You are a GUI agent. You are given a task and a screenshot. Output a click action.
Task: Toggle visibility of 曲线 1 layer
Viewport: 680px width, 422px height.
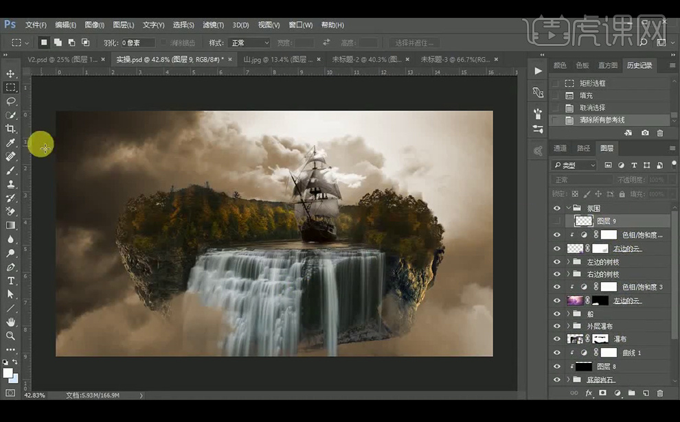557,353
